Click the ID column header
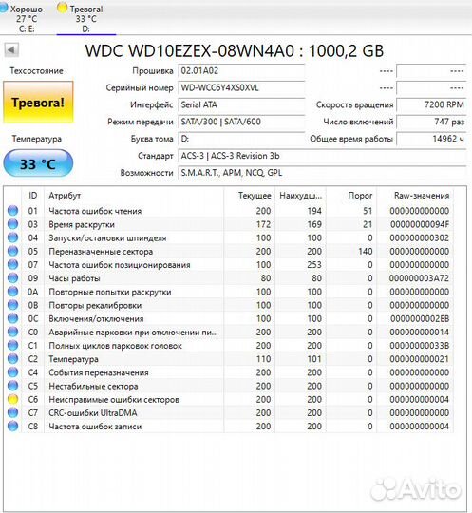Viewport: 472px width, 513px height. 32,196
